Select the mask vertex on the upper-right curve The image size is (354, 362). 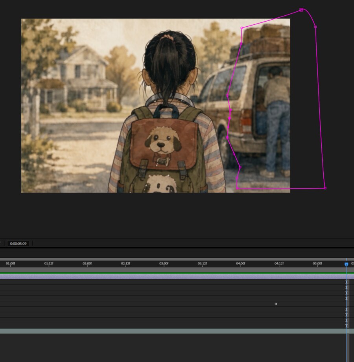[315, 27]
